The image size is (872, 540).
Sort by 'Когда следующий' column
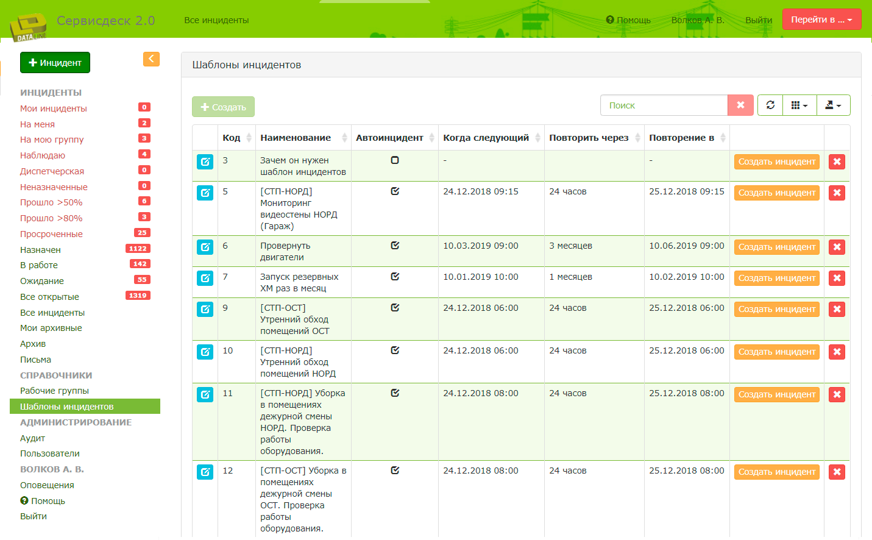coord(491,138)
